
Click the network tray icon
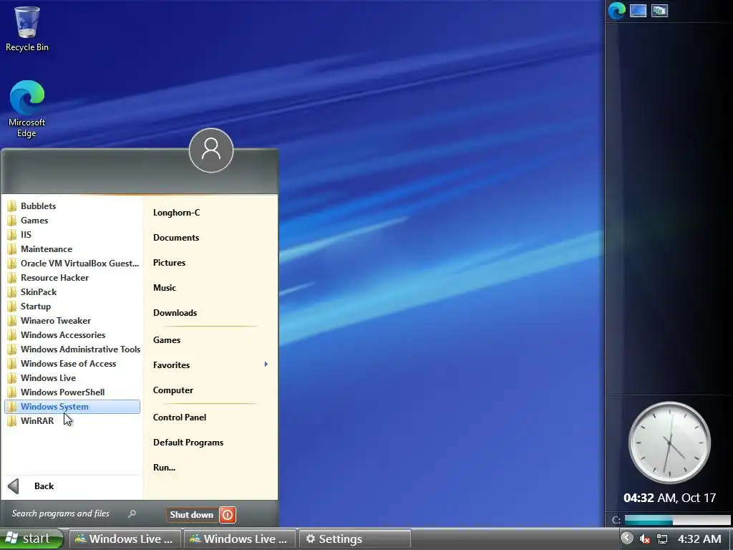point(662,539)
